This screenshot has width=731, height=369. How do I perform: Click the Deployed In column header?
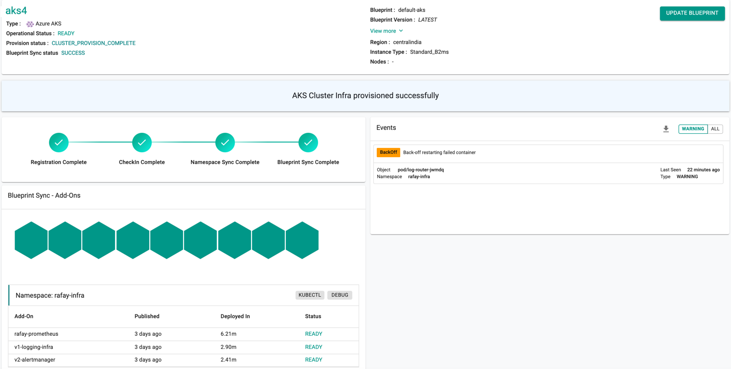[x=235, y=316]
